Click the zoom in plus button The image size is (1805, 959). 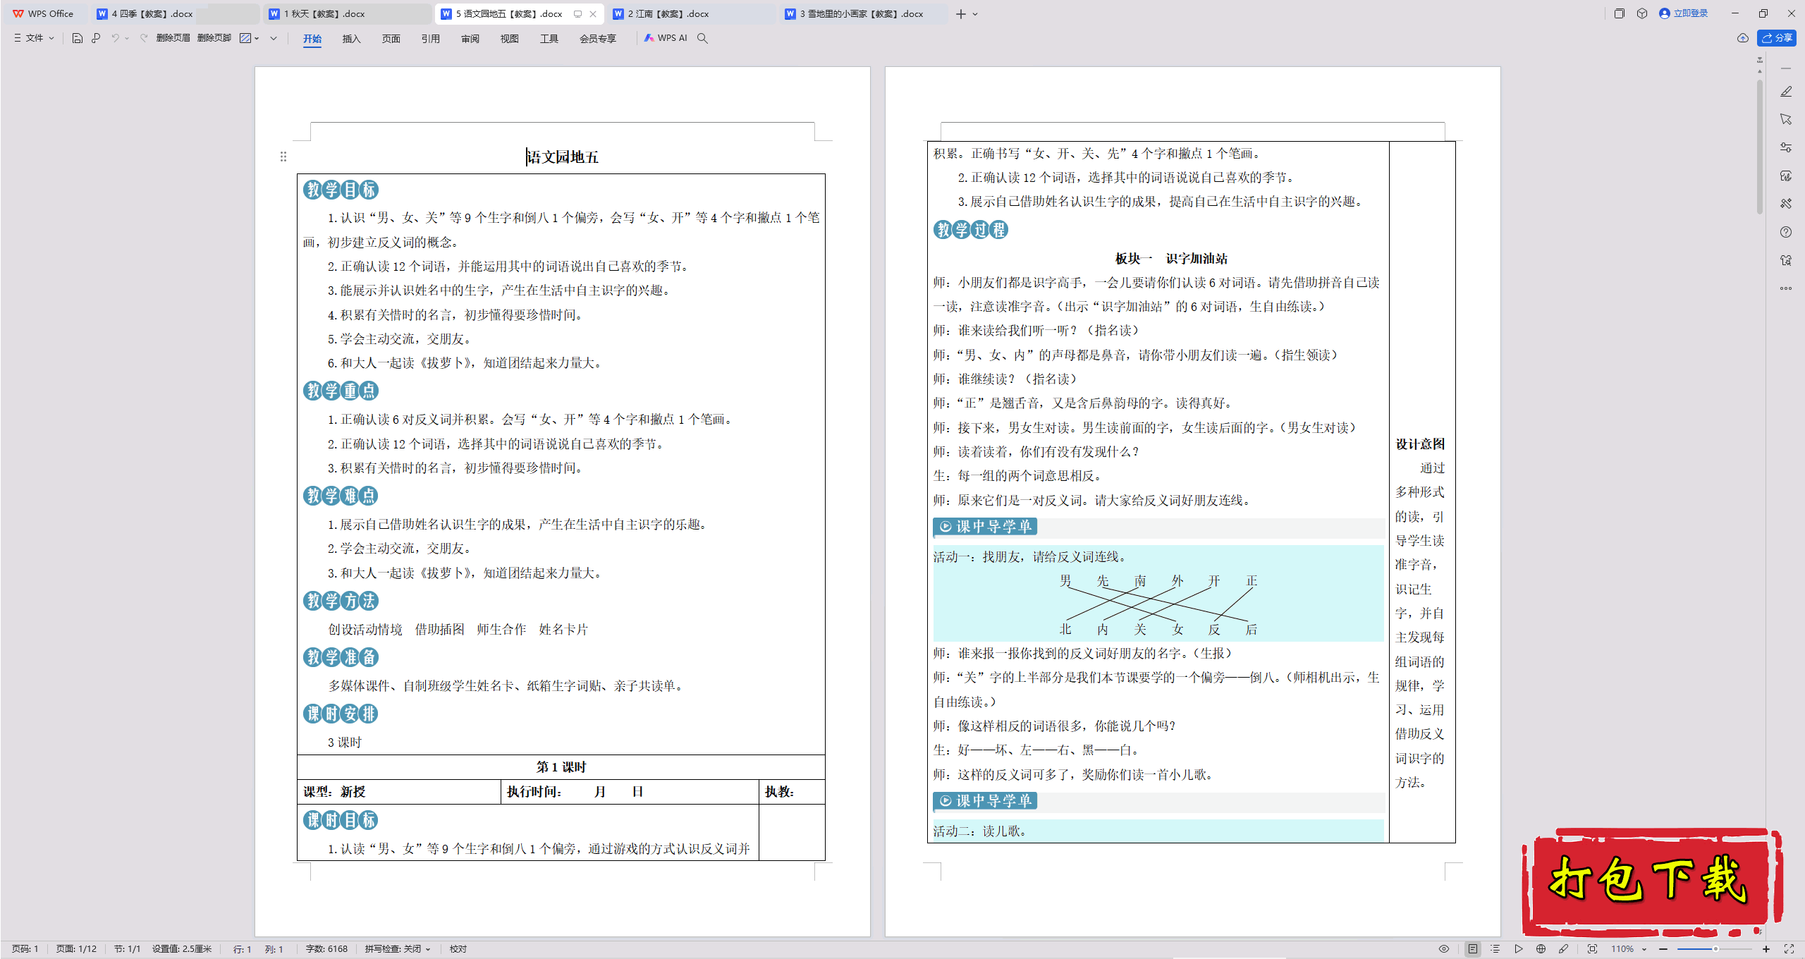pos(1766,949)
